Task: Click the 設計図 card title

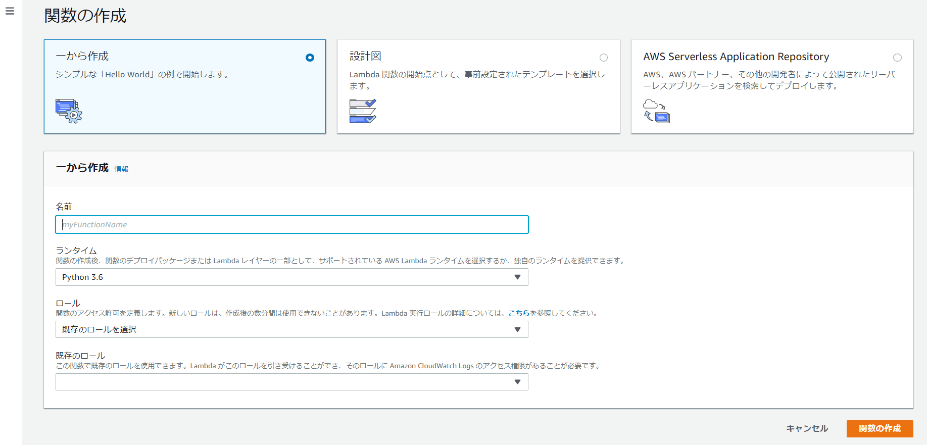Action: [x=365, y=56]
